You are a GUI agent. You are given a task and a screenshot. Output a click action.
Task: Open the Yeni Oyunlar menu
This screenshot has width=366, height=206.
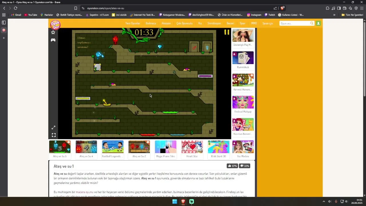point(133,23)
